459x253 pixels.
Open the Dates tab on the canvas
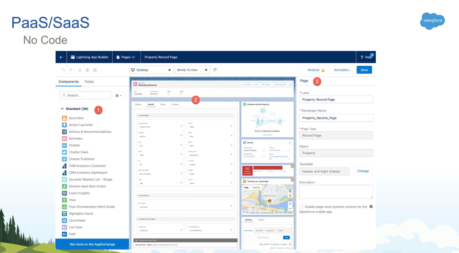[x=163, y=105]
